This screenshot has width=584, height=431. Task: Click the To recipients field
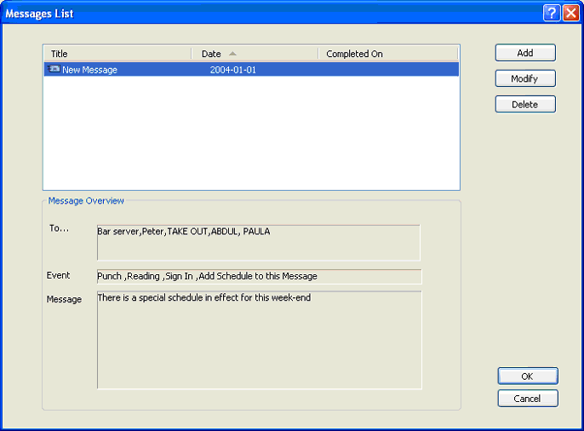[x=258, y=242]
